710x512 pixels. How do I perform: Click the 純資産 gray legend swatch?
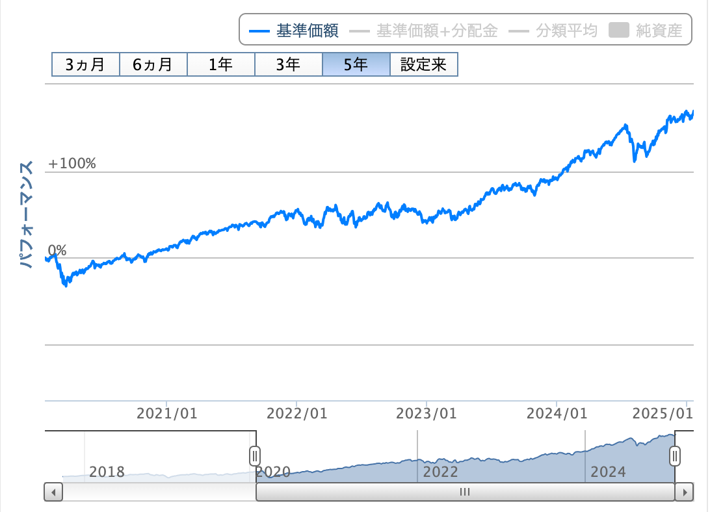click(620, 31)
